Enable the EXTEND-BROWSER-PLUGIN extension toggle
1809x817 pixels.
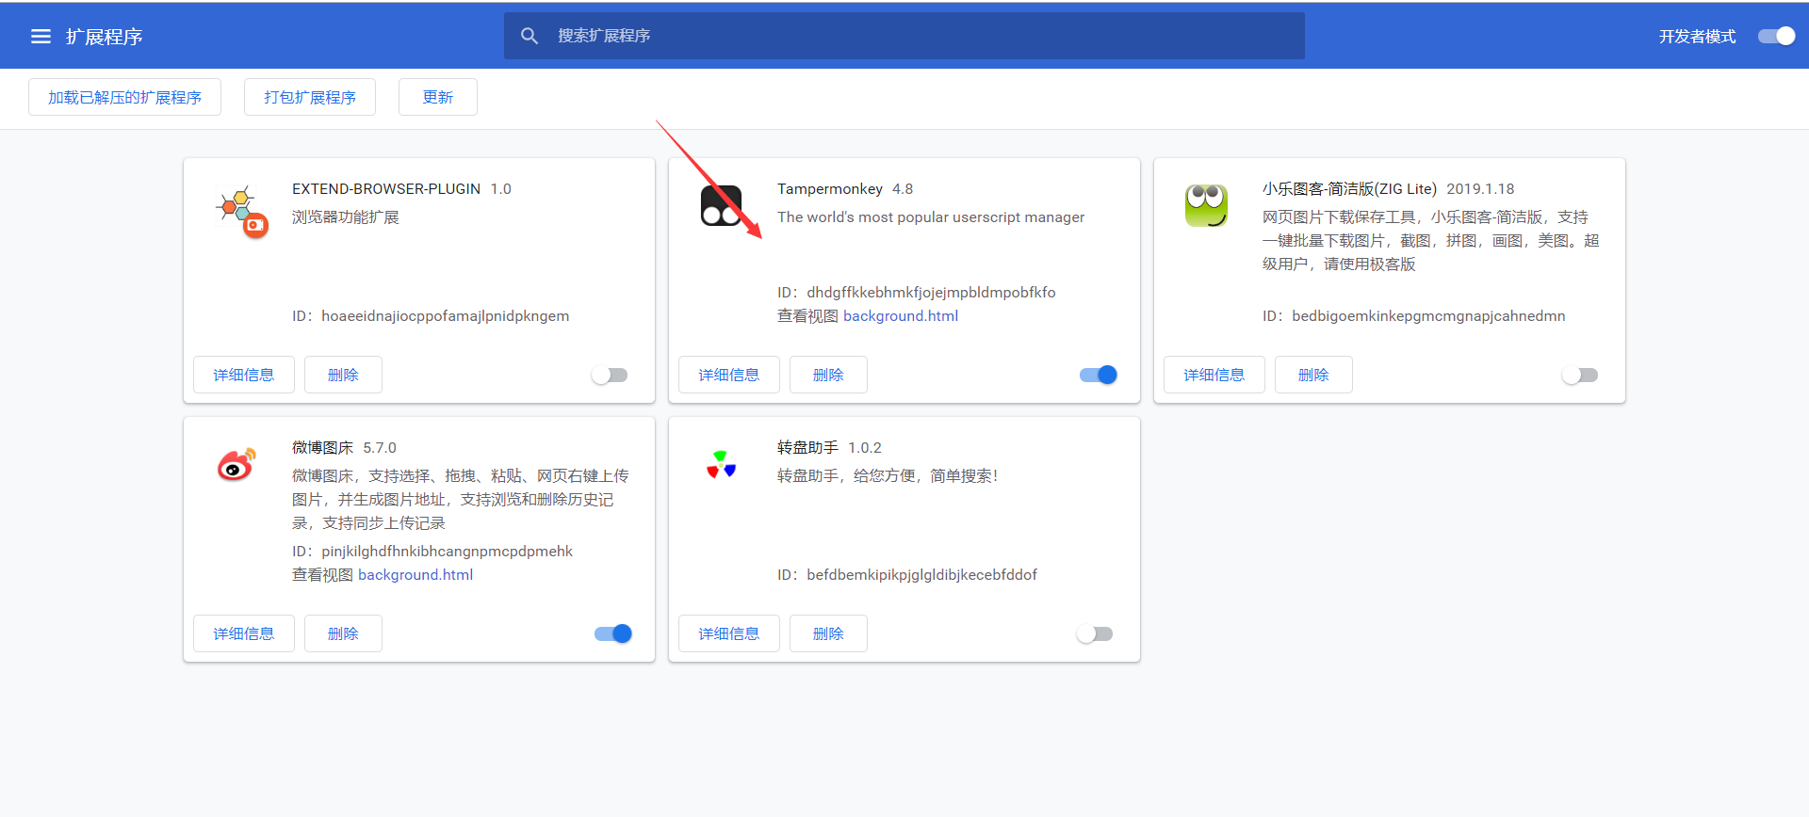pos(610,375)
